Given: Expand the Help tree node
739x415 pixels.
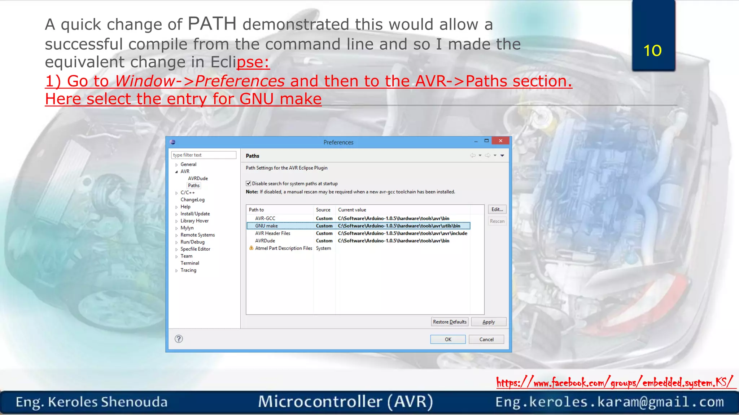Looking at the screenshot, I should 176,207.
